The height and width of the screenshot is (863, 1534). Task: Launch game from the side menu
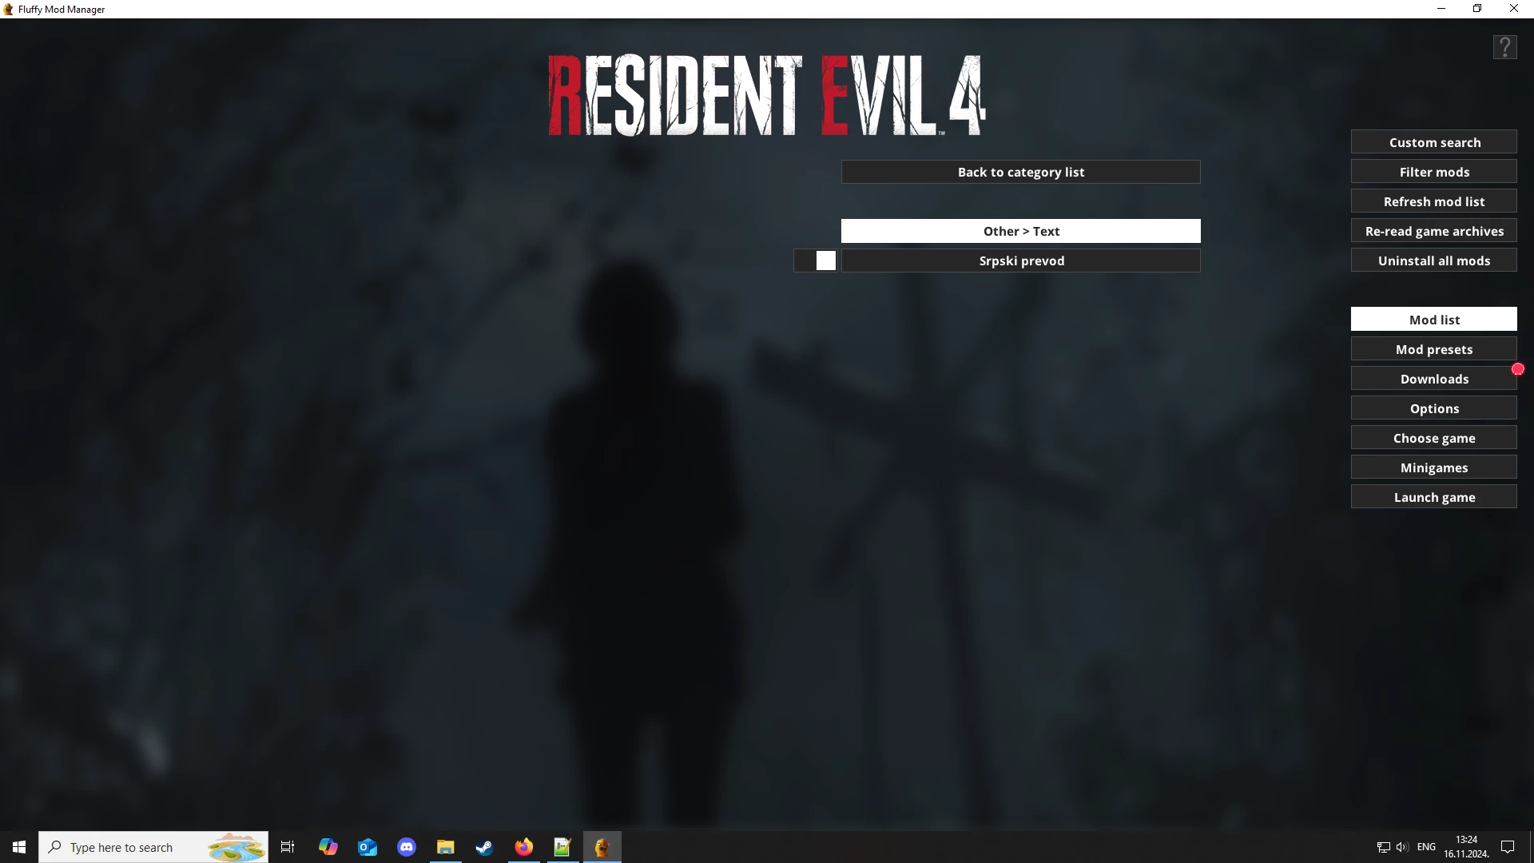1433,497
